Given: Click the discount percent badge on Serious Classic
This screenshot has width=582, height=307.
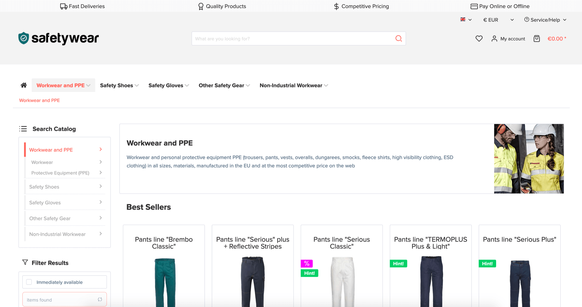Looking at the screenshot, I should (306, 263).
